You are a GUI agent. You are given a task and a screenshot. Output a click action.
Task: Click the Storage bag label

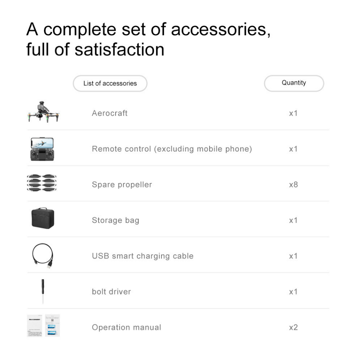point(116,220)
